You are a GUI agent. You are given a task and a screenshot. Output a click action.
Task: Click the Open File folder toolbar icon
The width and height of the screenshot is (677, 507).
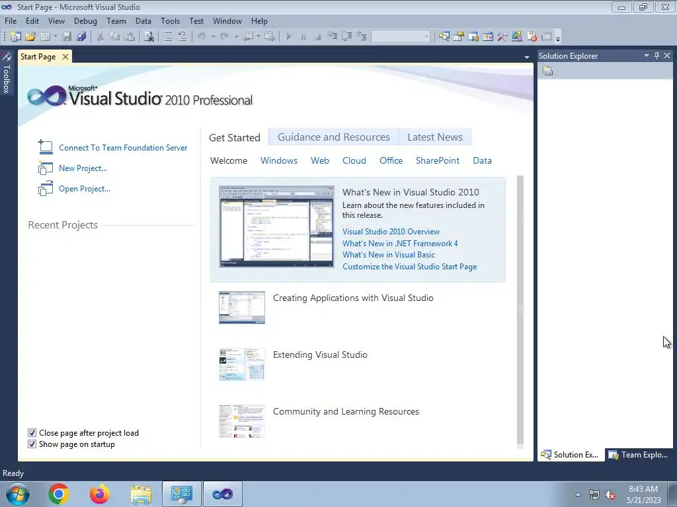pos(30,37)
